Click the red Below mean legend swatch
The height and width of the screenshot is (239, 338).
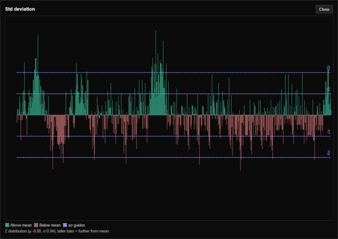(x=36, y=225)
